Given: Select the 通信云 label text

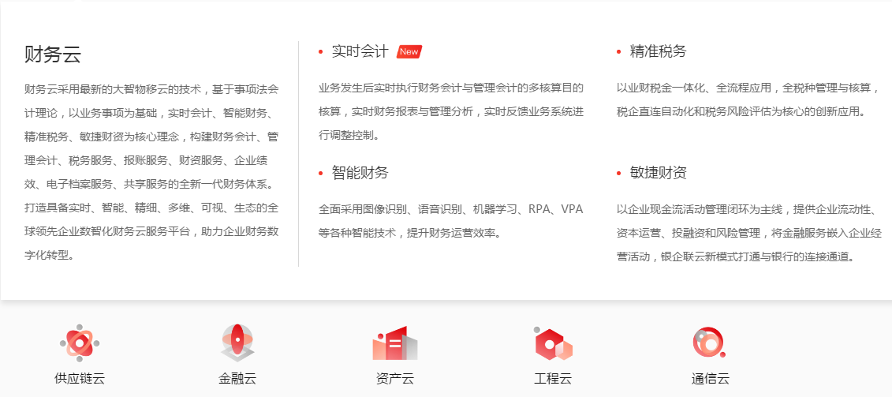Looking at the screenshot, I should click(710, 378).
